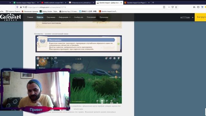Open 'Сервисы Яндекса' bookmark folder
The height and width of the screenshot is (116, 206).
(x=13, y=11)
